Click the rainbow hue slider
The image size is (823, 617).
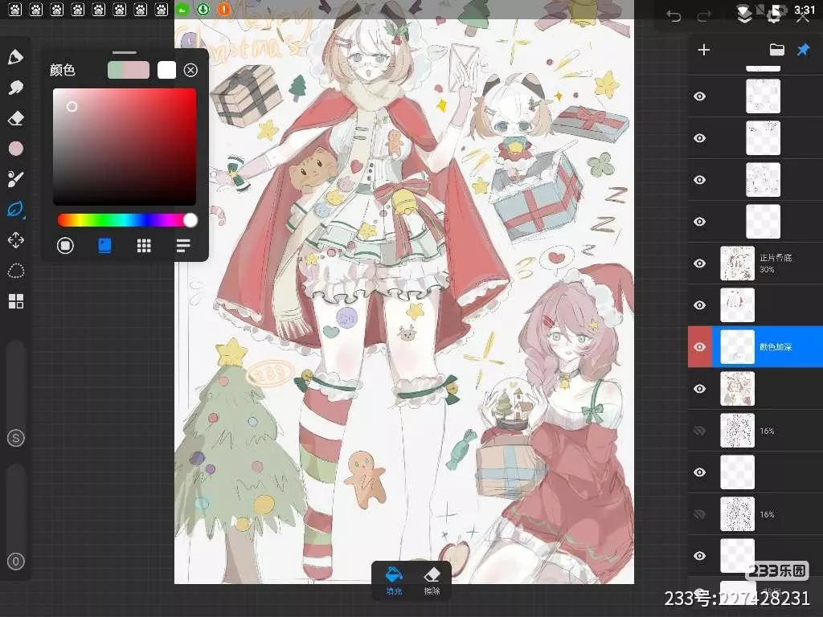tap(125, 220)
